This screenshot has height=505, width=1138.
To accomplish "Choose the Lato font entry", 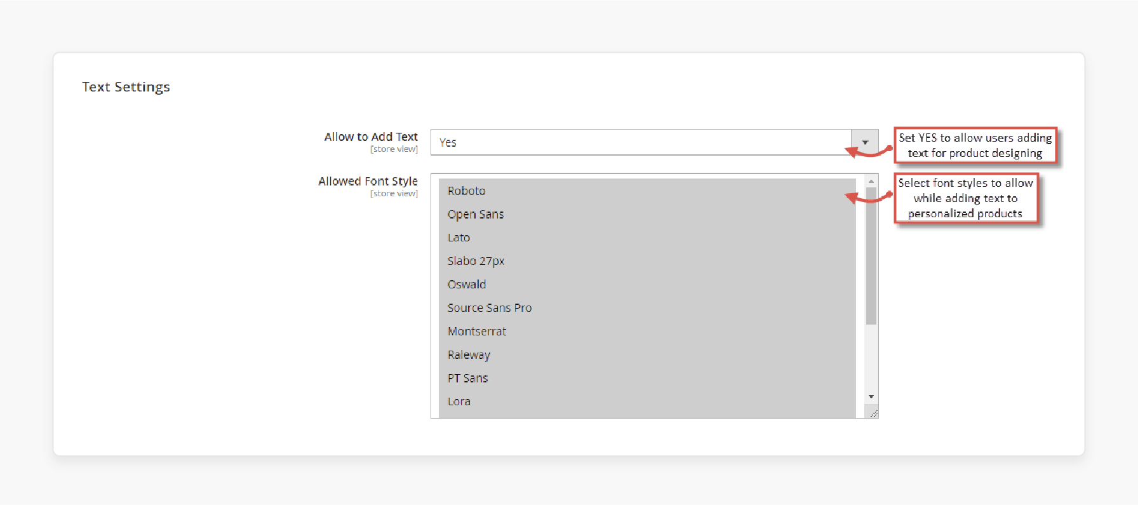I will pos(647,238).
